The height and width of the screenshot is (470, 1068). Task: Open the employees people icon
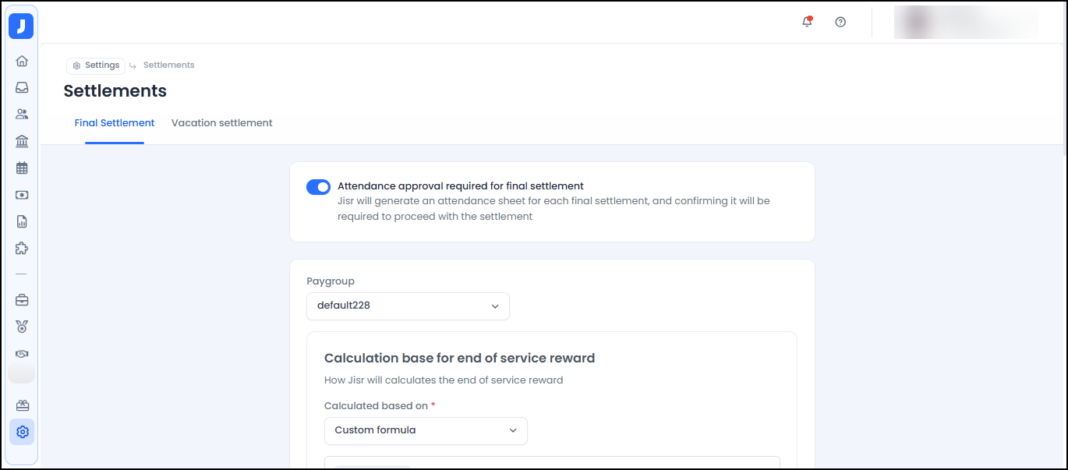(22, 114)
